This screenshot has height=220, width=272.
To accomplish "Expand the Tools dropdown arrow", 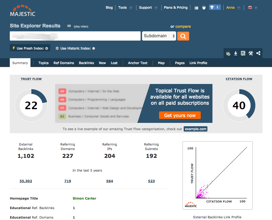I will [x=131, y=8].
